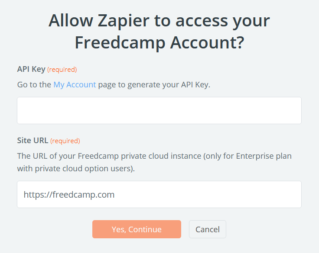Click the "with private cloud option users" text
The image size is (319, 253).
coord(76,168)
